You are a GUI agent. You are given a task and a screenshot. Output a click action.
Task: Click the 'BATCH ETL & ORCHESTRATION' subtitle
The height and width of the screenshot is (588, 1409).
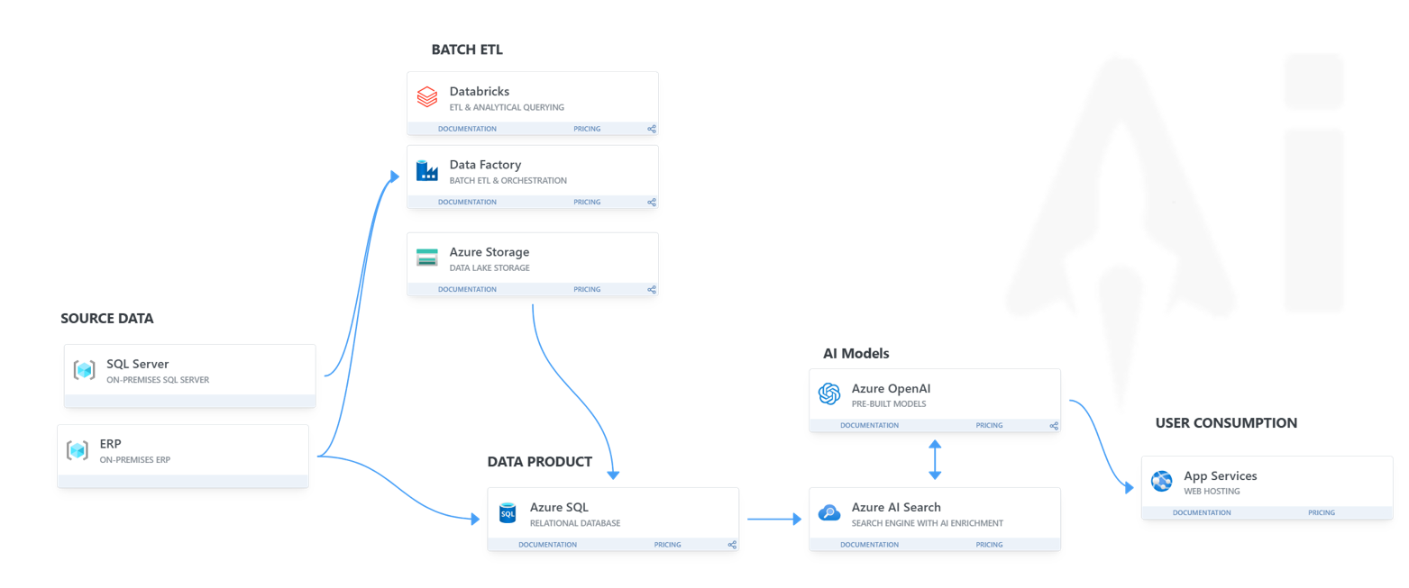pos(508,181)
